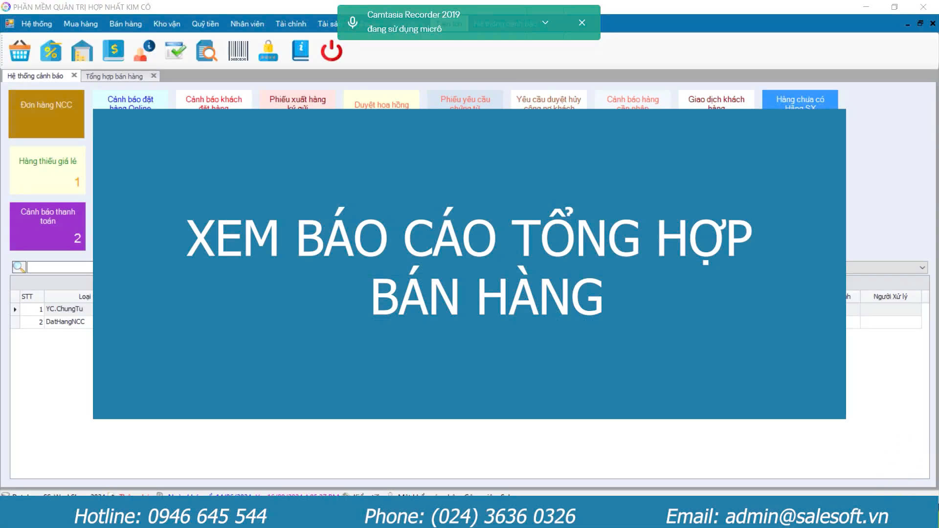Click the row indicator arrow for row 1
The width and height of the screenshot is (939, 528).
click(15, 309)
